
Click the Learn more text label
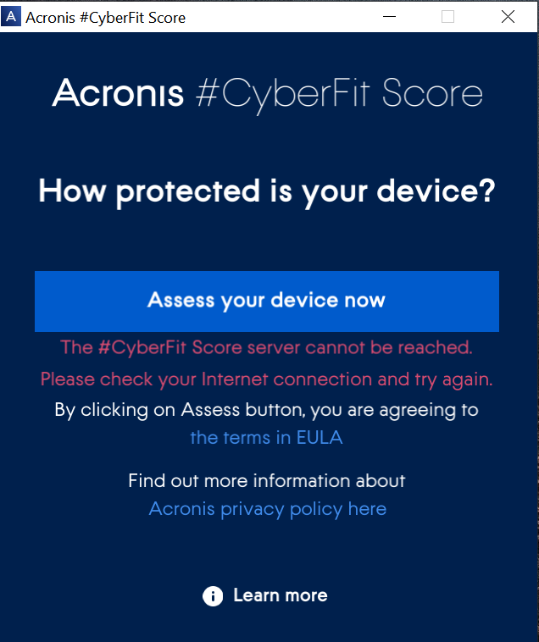pyautogui.click(x=280, y=595)
